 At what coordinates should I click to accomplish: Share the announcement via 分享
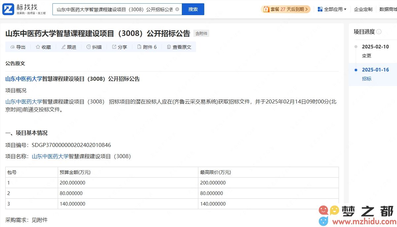(119, 47)
